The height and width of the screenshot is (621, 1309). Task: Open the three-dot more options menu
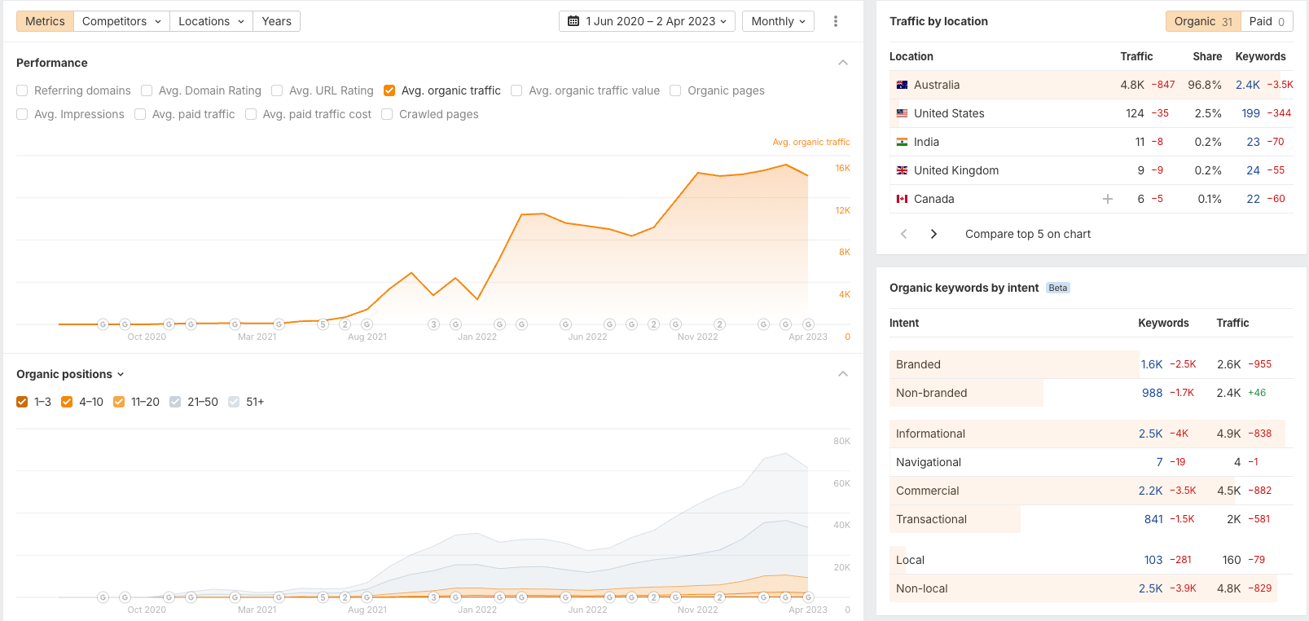pos(835,21)
